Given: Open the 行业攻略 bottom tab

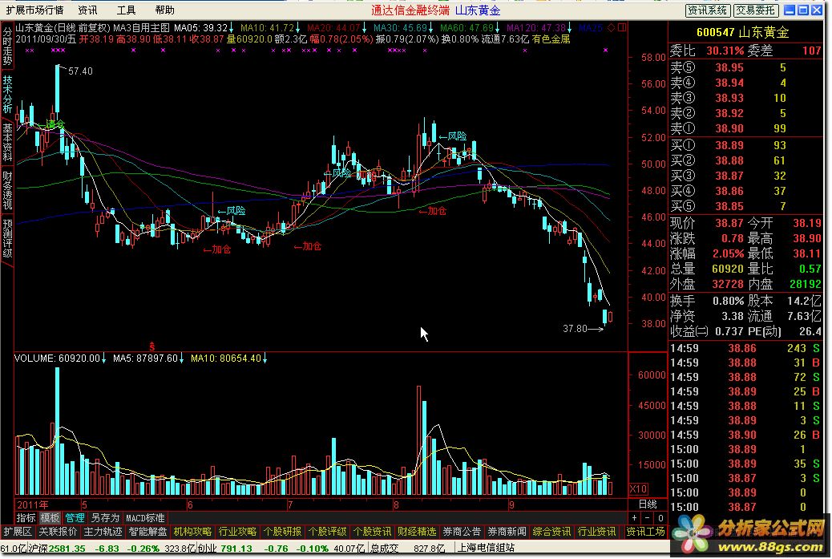Looking at the screenshot, I should [237, 532].
